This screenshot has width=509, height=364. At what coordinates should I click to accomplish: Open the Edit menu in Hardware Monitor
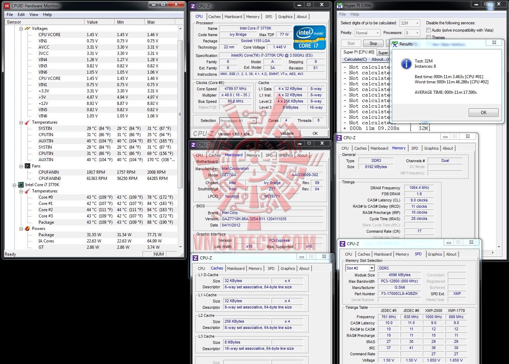tap(21, 15)
